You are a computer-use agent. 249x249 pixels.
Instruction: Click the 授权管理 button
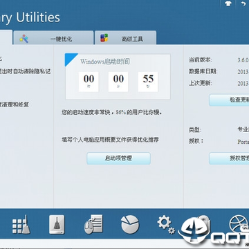pos(229,158)
